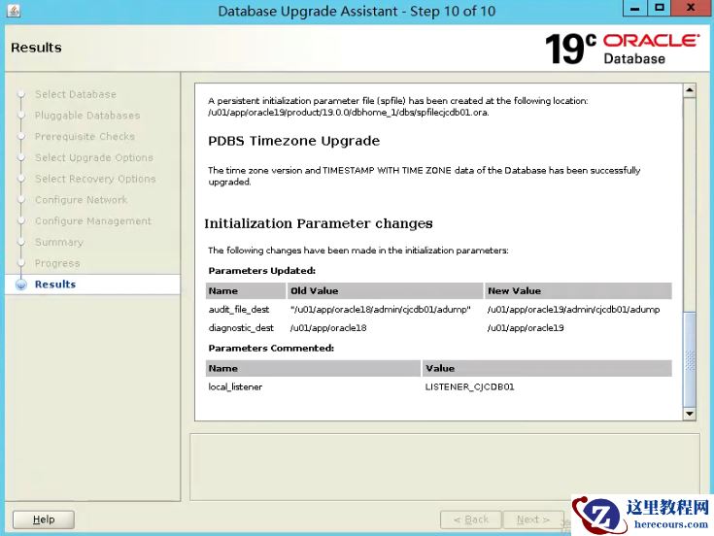Go to the Select Upgrade Options step
Image resolution: width=714 pixels, height=536 pixels.
click(93, 158)
